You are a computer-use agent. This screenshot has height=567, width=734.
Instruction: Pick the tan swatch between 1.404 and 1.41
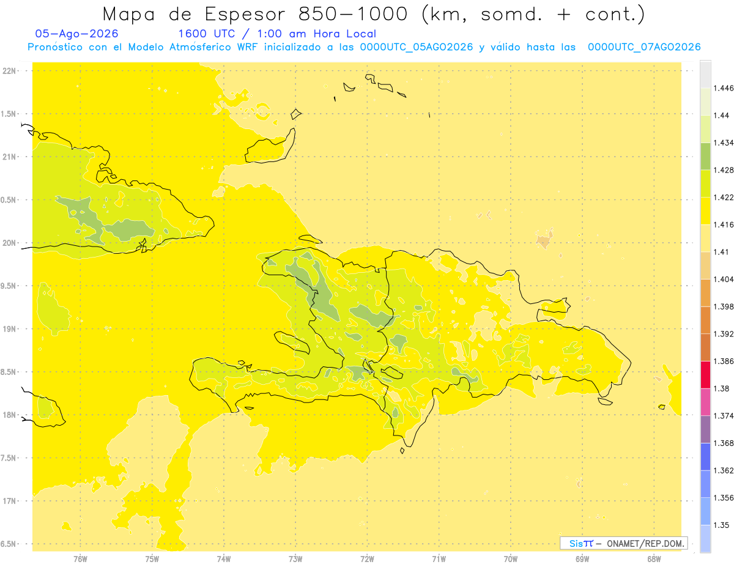point(705,265)
